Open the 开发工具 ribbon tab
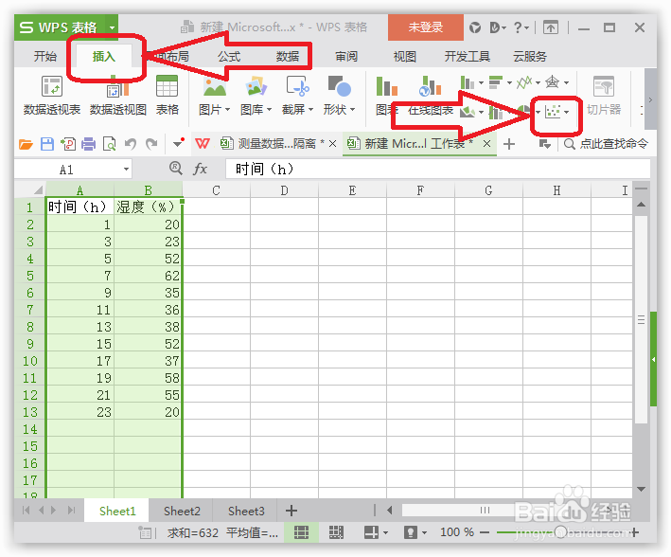The height and width of the screenshot is (557, 671). 467,56
